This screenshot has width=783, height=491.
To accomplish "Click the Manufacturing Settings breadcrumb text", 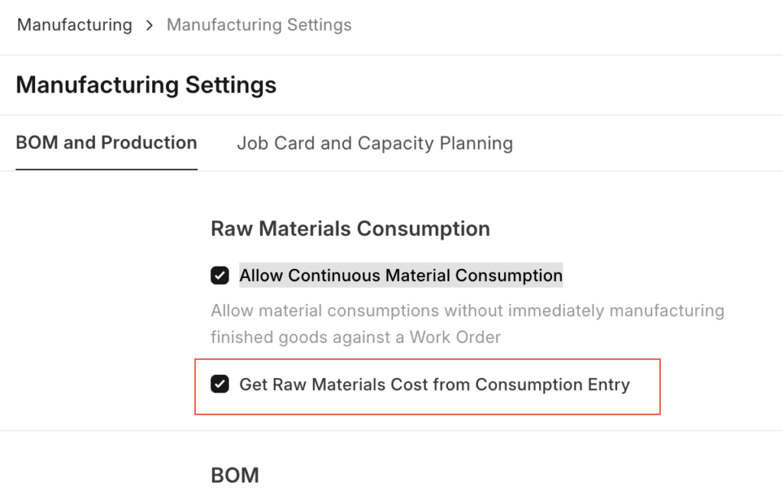I will (x=258, y=24).
